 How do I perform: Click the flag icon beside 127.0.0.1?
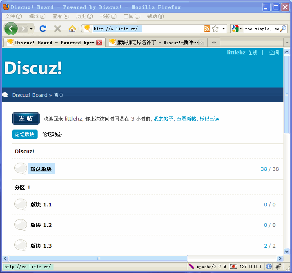coord(234,266)
